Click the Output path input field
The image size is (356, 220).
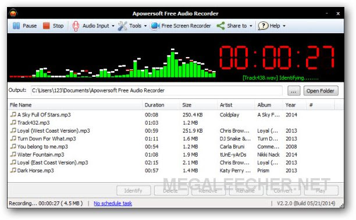click(x=156, y=90)
